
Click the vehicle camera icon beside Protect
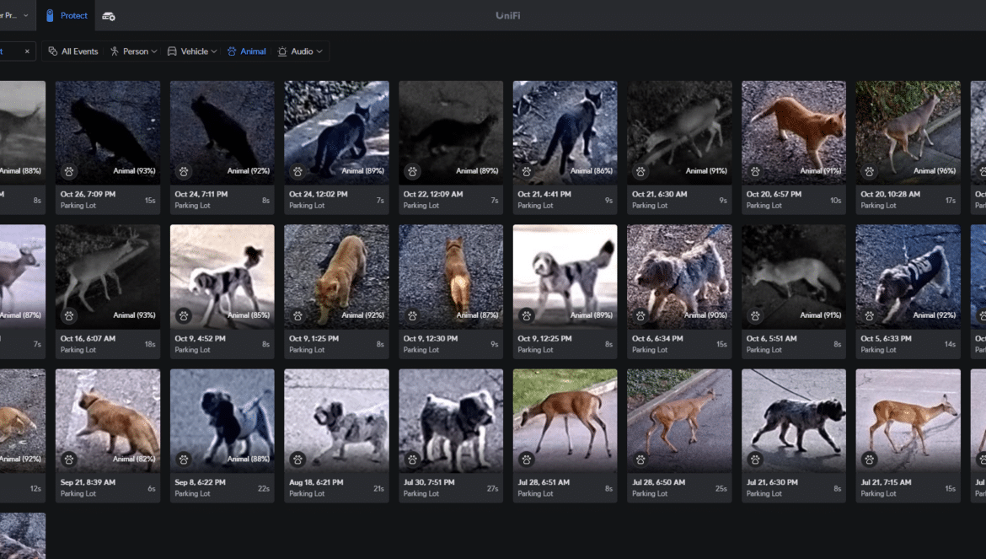[x=109, y=16]
